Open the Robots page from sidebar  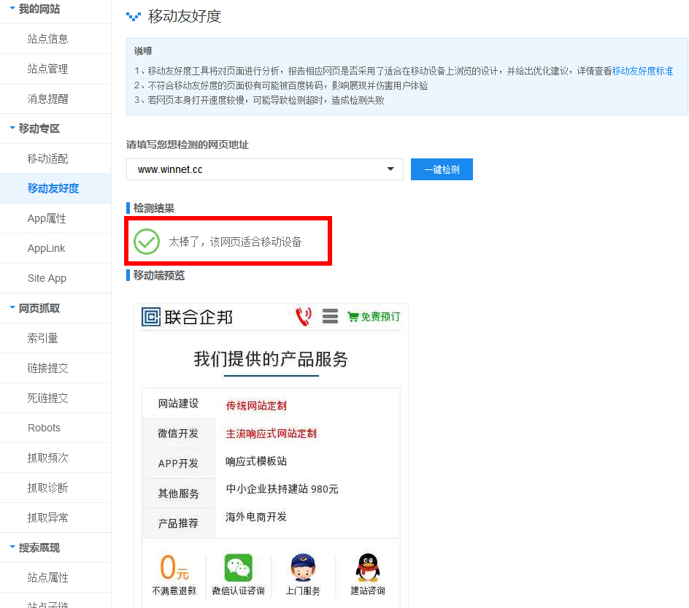(x=44, y=428)
